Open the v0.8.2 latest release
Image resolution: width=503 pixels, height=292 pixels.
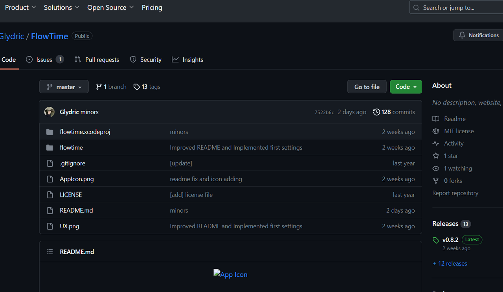(x=450, y=240)
